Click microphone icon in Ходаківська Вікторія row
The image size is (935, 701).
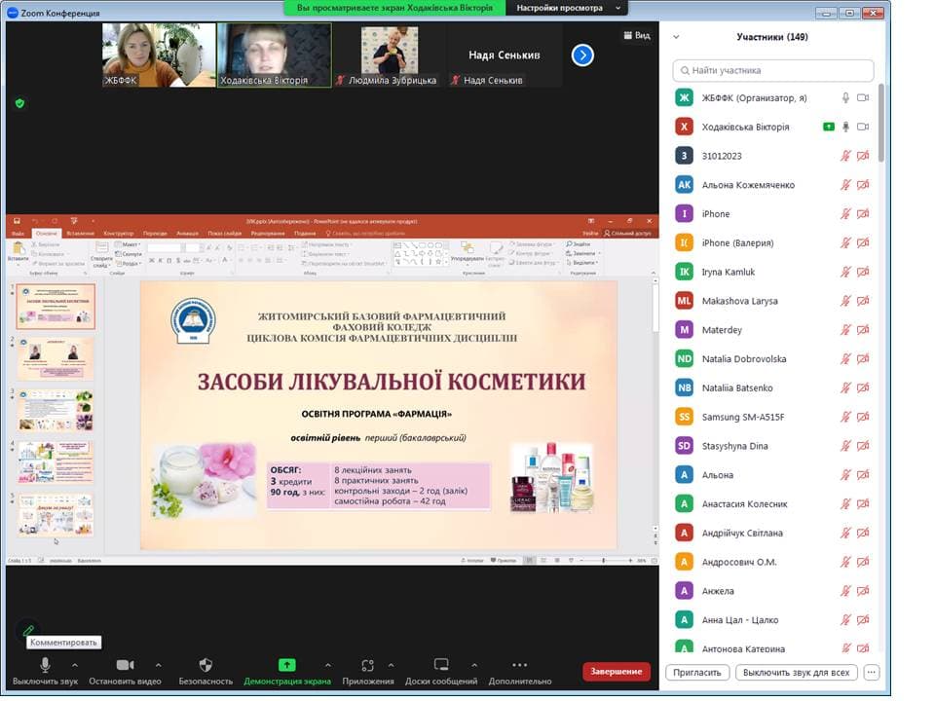point(845,127)
